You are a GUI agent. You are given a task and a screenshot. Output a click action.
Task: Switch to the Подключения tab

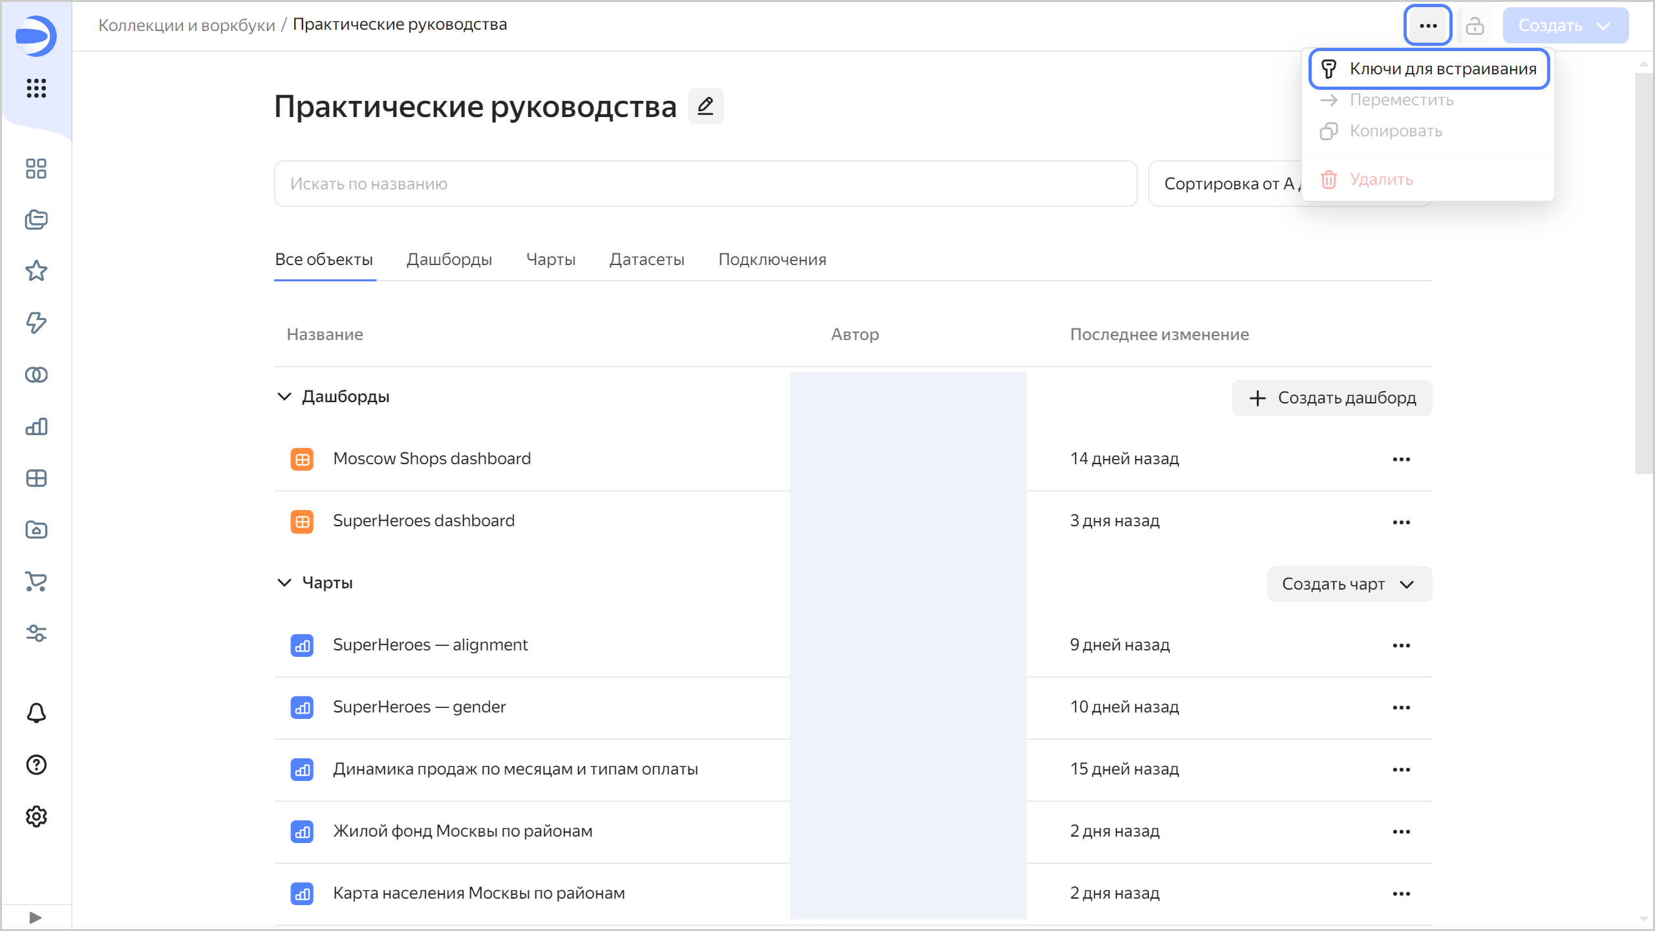pos(772,259)
